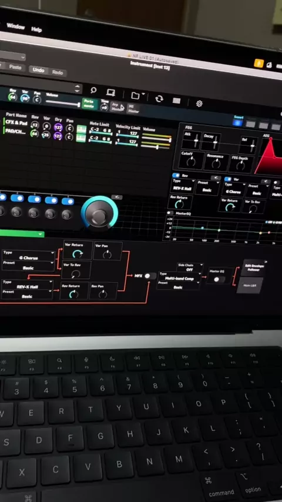282x502 pixels.
Task: Expand the green bar dropdown arrow
Action: tap(40, 234)
